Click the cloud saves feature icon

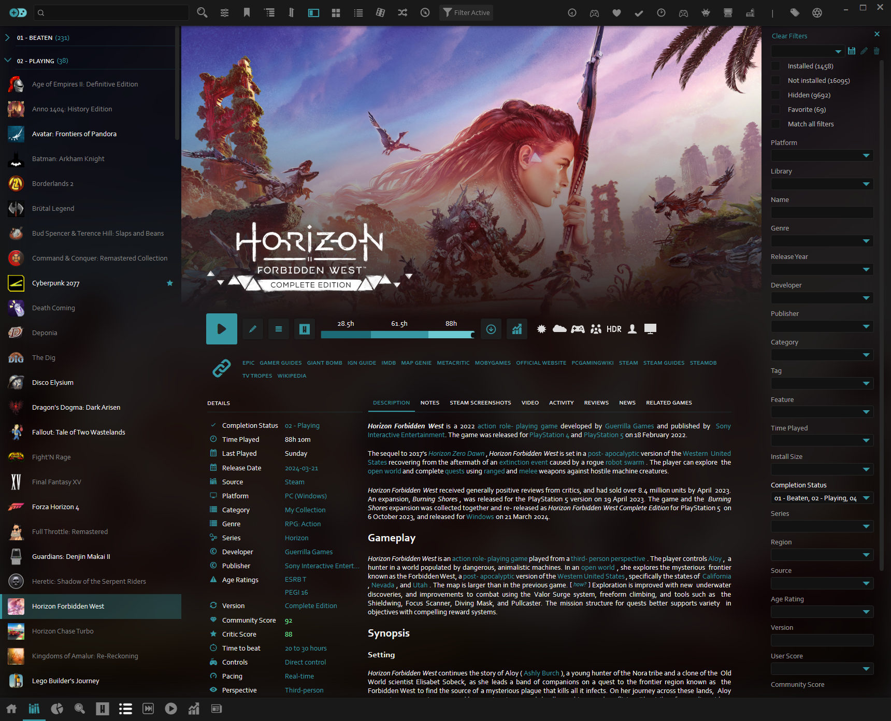pos(559,329)
